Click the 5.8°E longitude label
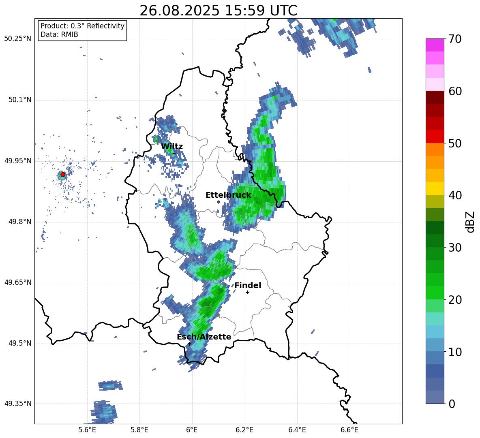This screenshot has width=480, height=438. 139,430
